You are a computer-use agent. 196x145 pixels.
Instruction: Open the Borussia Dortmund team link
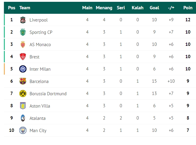coord(48,94)
